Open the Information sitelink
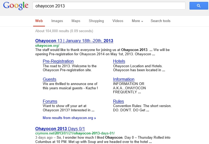 [123, 79]
